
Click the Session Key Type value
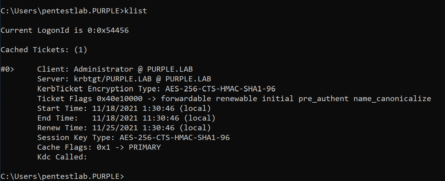(175, 138)
